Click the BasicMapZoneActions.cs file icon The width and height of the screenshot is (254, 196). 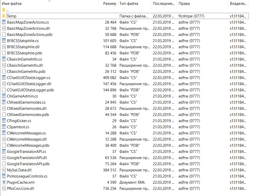pos(4,22)
